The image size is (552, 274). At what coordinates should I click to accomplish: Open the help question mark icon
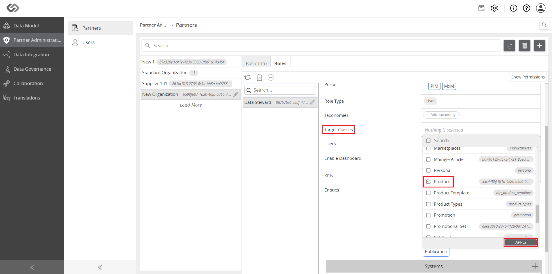[x=527, y=8]
